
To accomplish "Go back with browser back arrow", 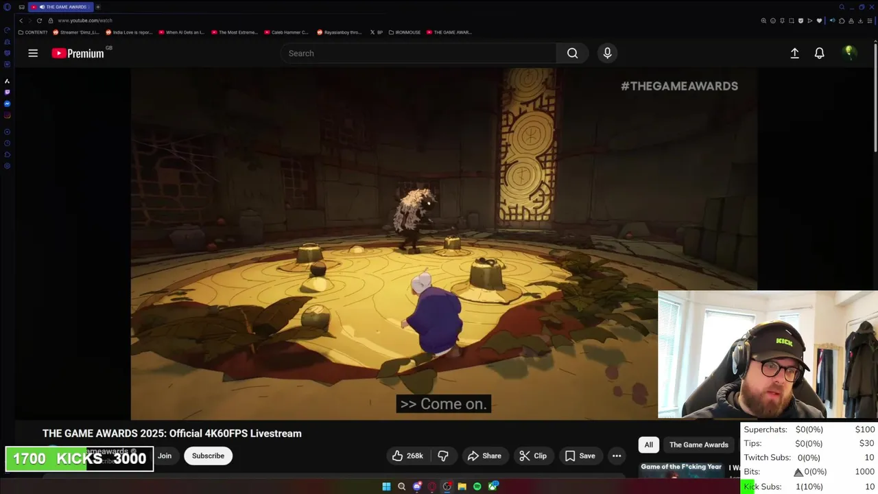I will (21, 21).
